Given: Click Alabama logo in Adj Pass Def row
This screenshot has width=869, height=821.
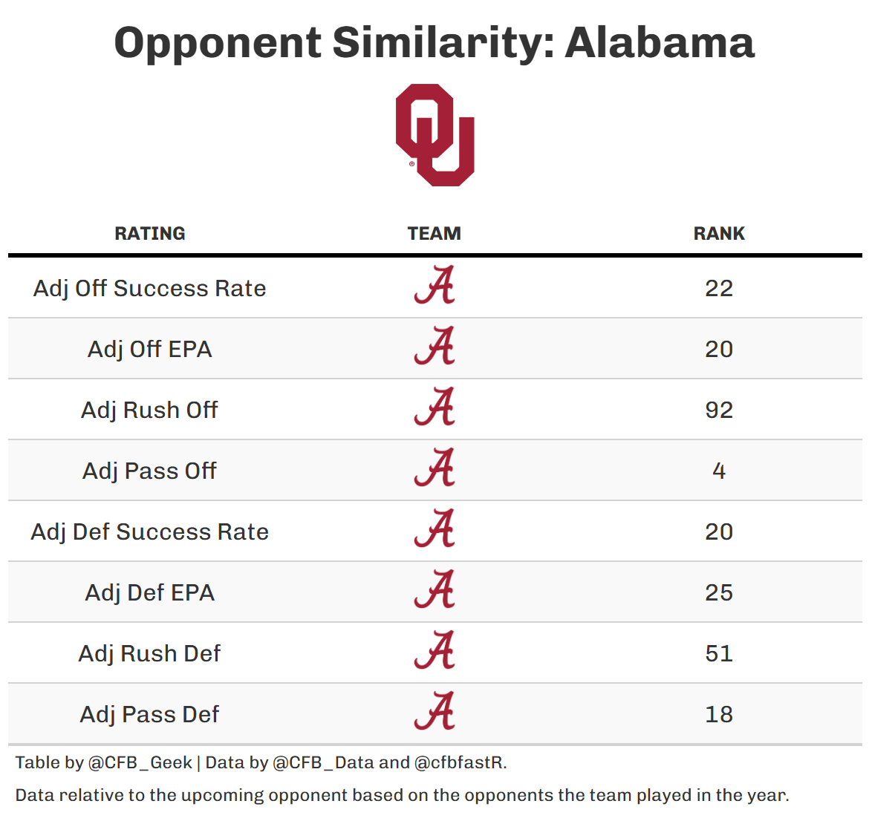Looking at the screenshot, I should pyautogui.click(x=434, y=712).
